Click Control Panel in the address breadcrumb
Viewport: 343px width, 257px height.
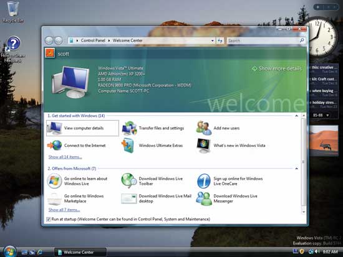point(93,40)
